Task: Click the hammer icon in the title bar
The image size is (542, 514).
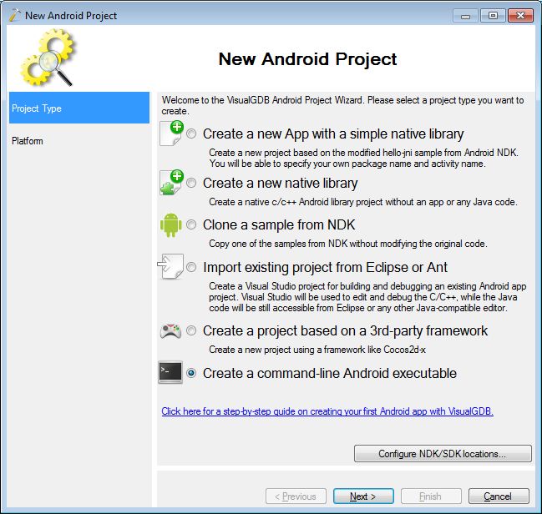Action: pos(14,15)
